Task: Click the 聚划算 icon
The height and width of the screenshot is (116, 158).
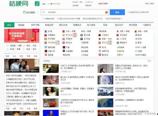Action: pos(82,35)
